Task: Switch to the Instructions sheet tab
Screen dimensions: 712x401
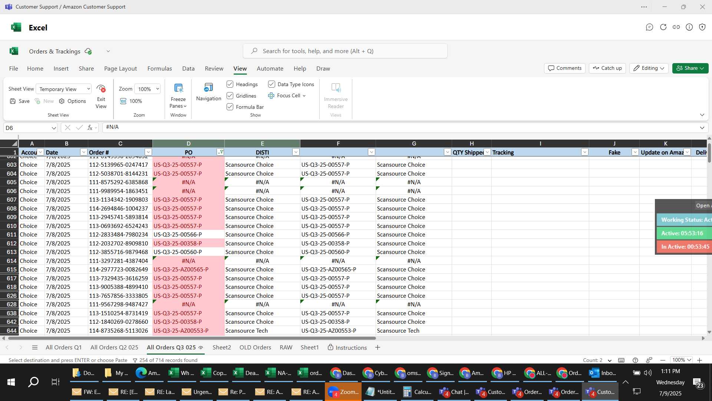Action: click(x=347, y=348)
